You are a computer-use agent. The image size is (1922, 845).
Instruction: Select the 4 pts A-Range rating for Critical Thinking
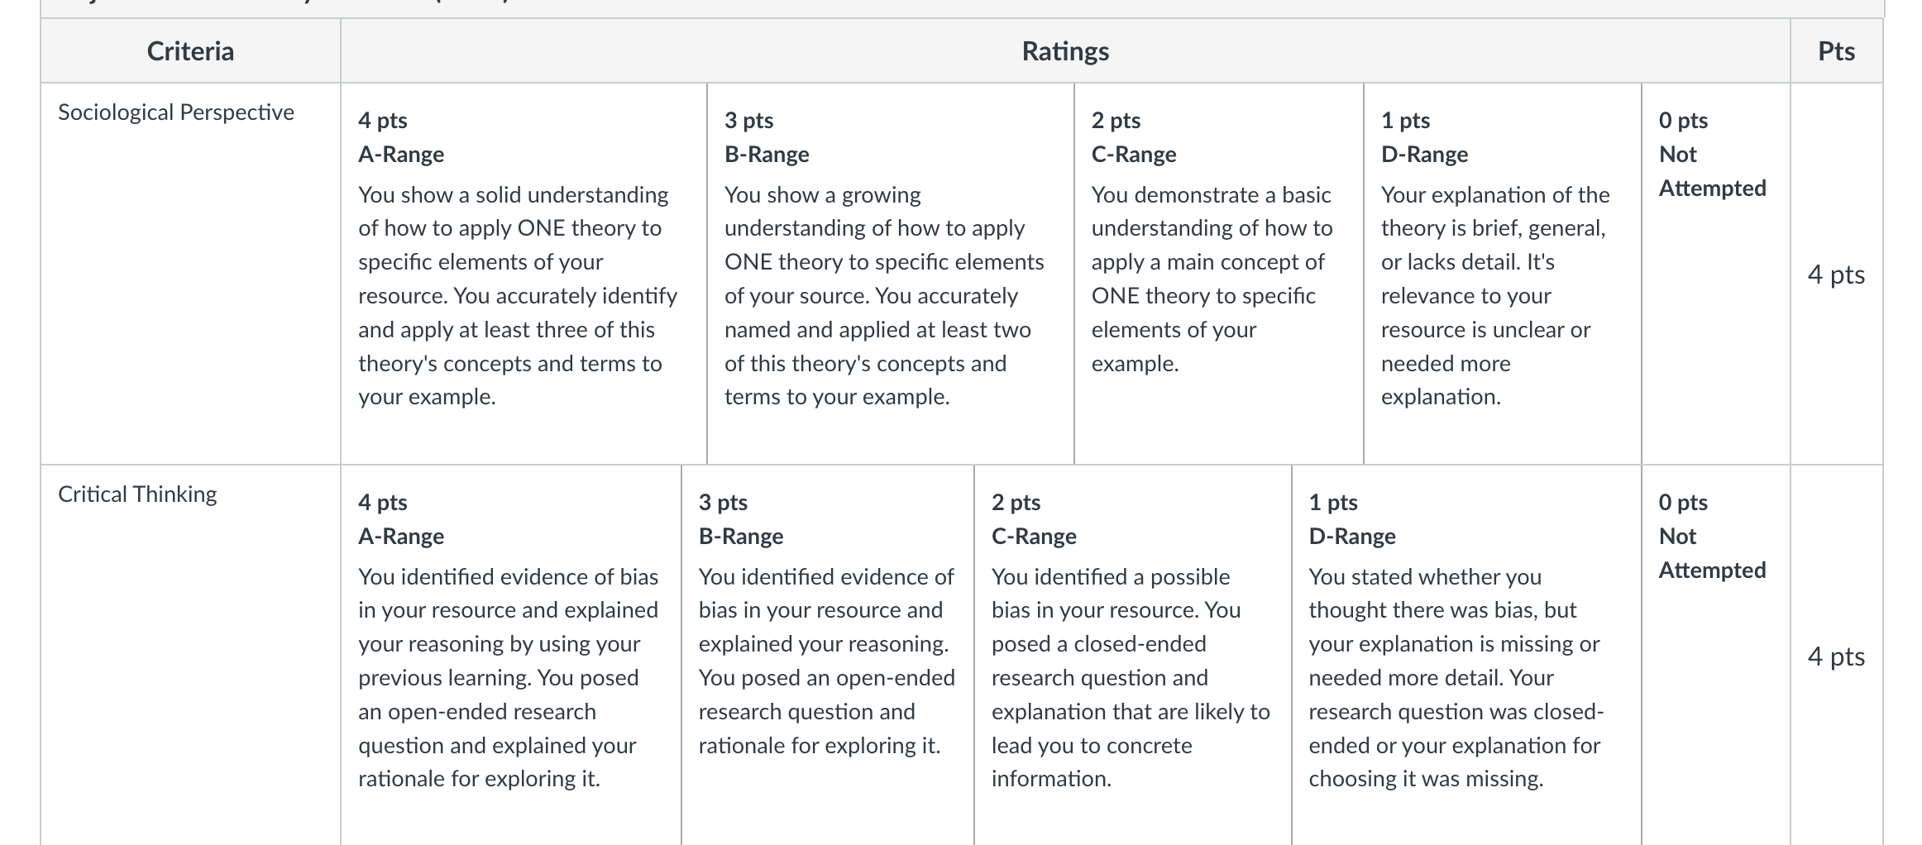click(511, 655)
